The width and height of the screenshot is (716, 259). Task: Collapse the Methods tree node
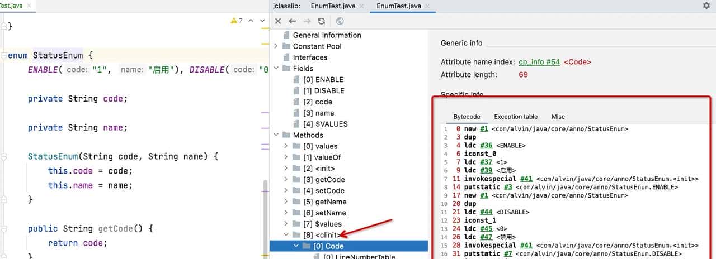(276, 135)
